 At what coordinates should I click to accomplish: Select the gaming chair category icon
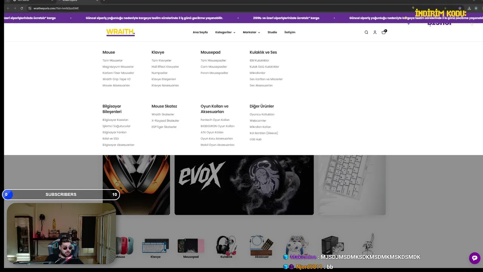point(368,244)
